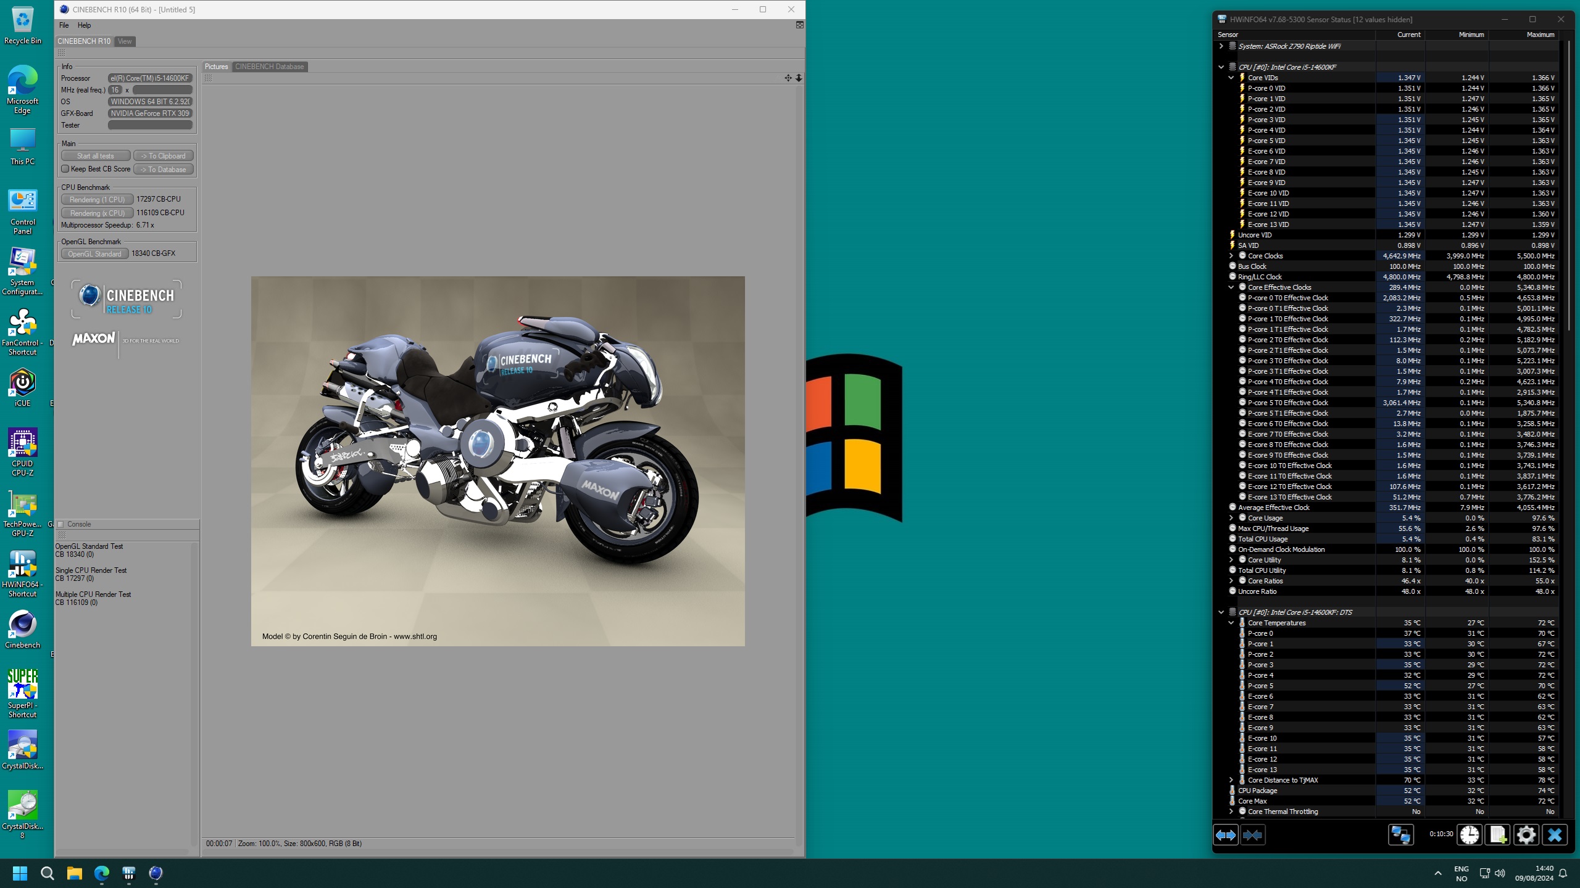Image resolution: width=1580 pixels, height=888 pixels.
Task: Launch the Cinebench desktop icon
Action: pyautogui.click(x=22, y=630)
